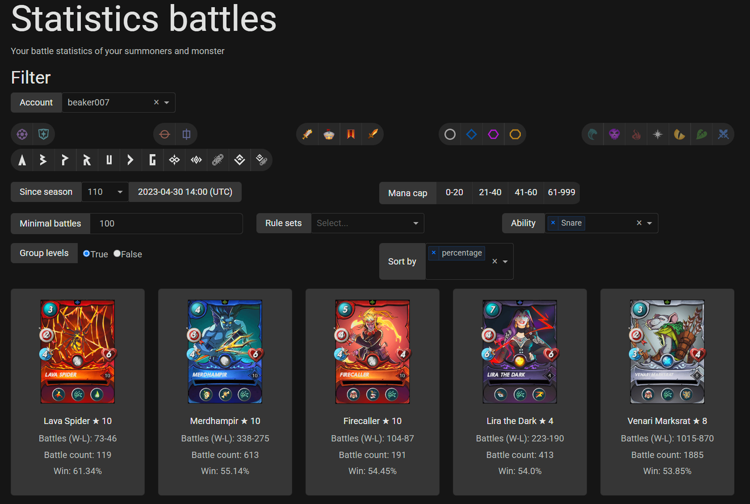
Task: Select the water element filter icon
Action: tap(593, 134)
